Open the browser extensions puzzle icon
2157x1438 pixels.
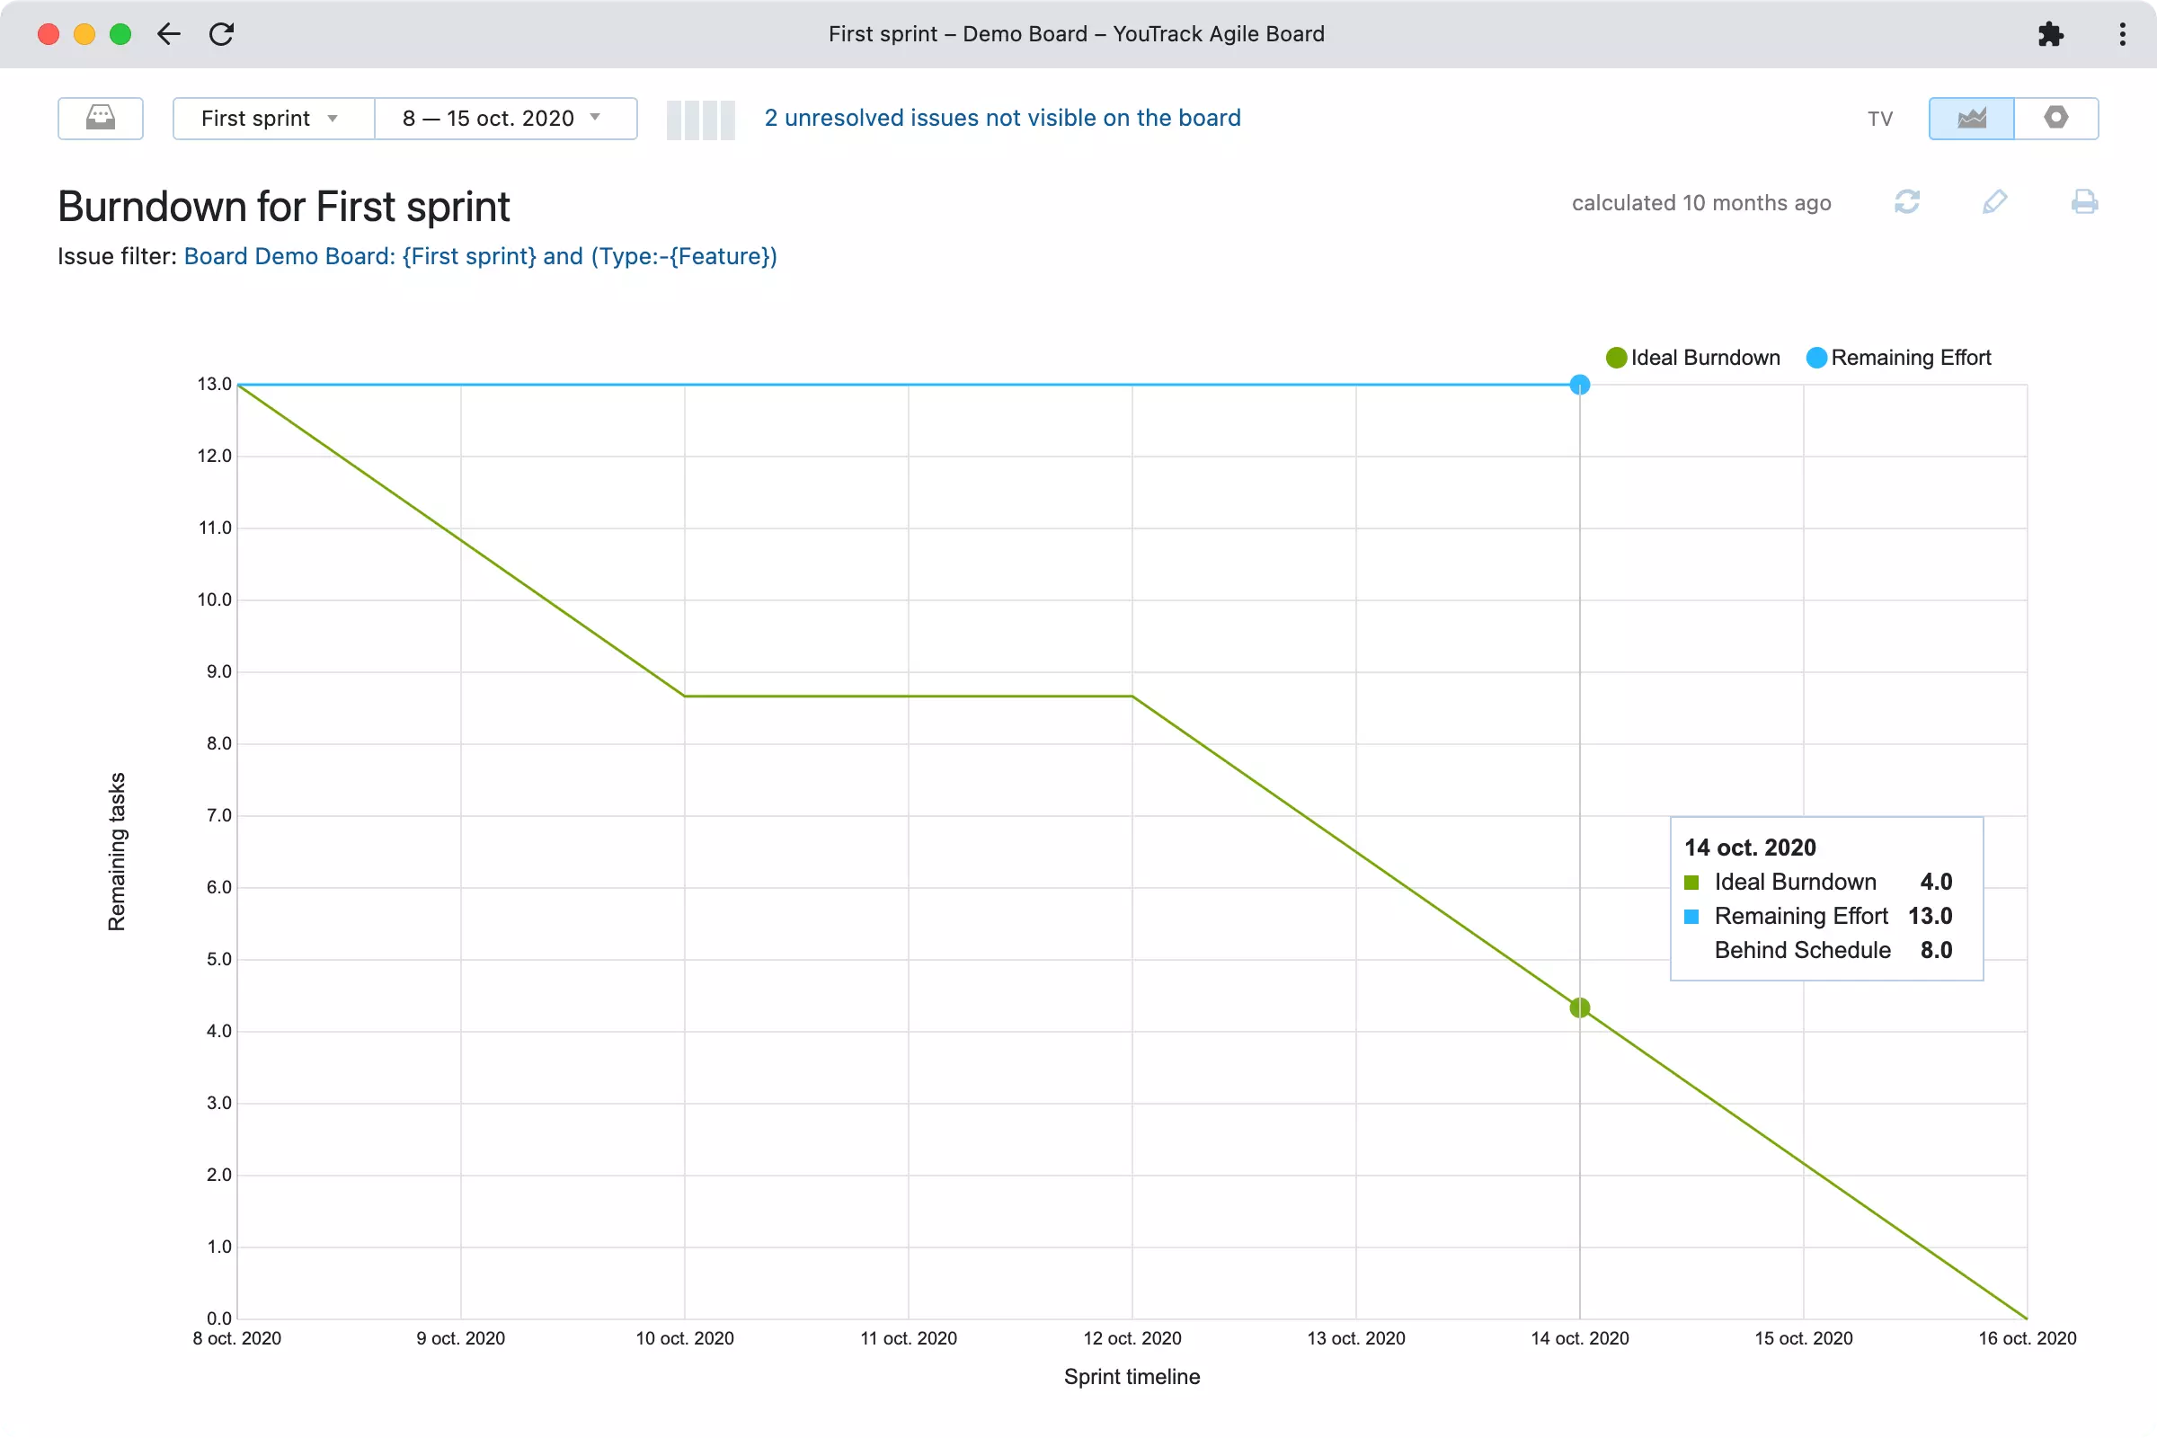click(x=2051, y=34)
